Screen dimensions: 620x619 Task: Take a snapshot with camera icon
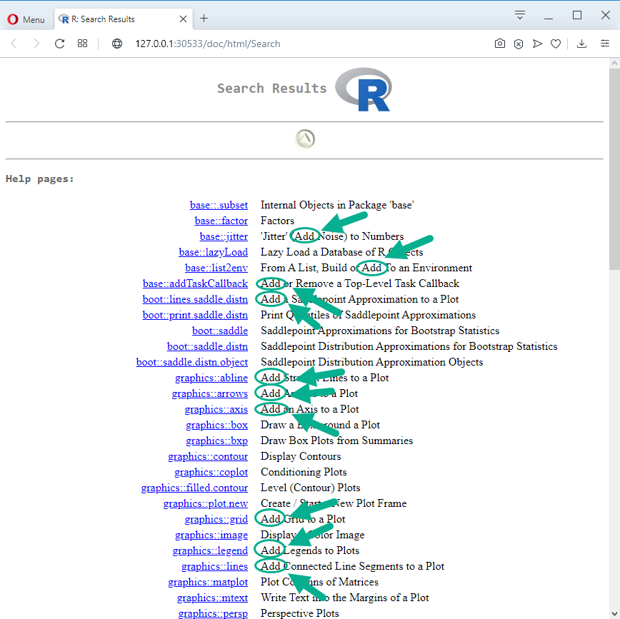pyautogui.click(x=500, y=44)
